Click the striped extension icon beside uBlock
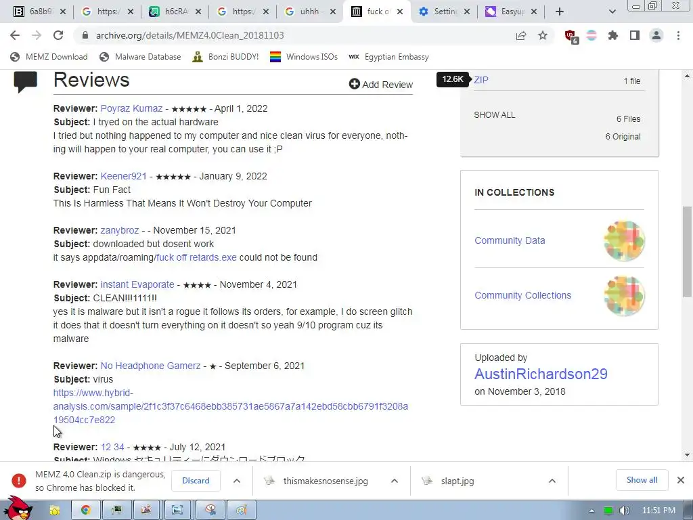The image size is (693, 520). pyautogui.click(x=591, y=35)
